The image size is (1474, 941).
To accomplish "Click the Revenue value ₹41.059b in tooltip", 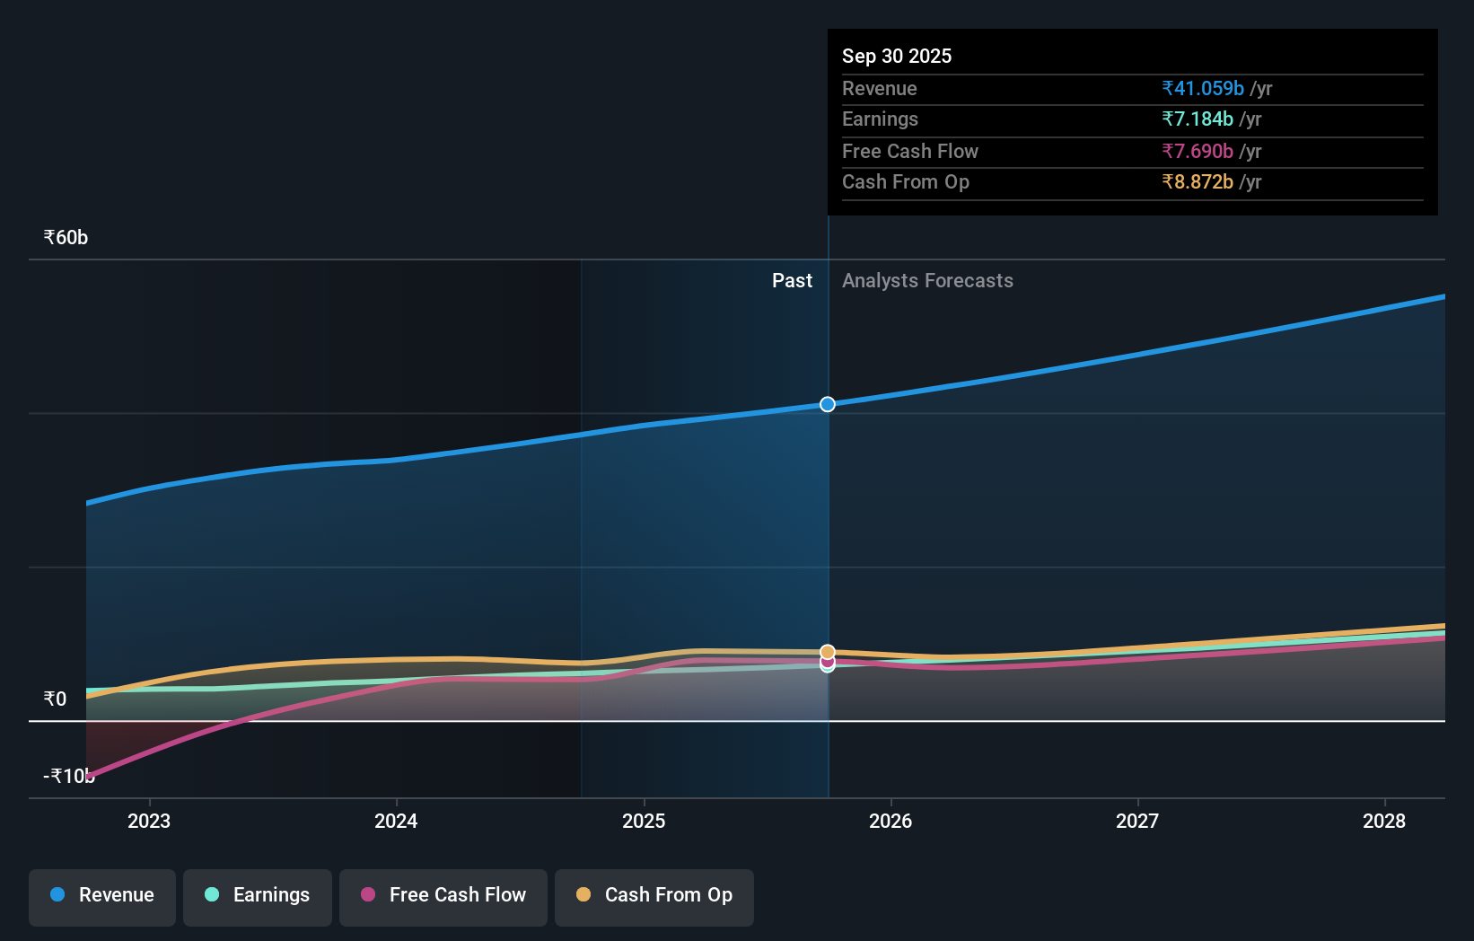I will pyautogui.click(x=1203, y=88).
